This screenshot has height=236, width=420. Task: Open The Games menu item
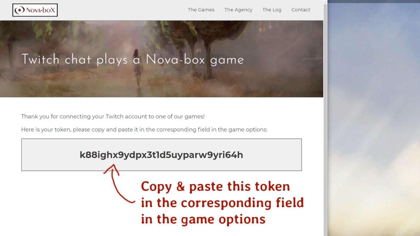click(201, 10)
